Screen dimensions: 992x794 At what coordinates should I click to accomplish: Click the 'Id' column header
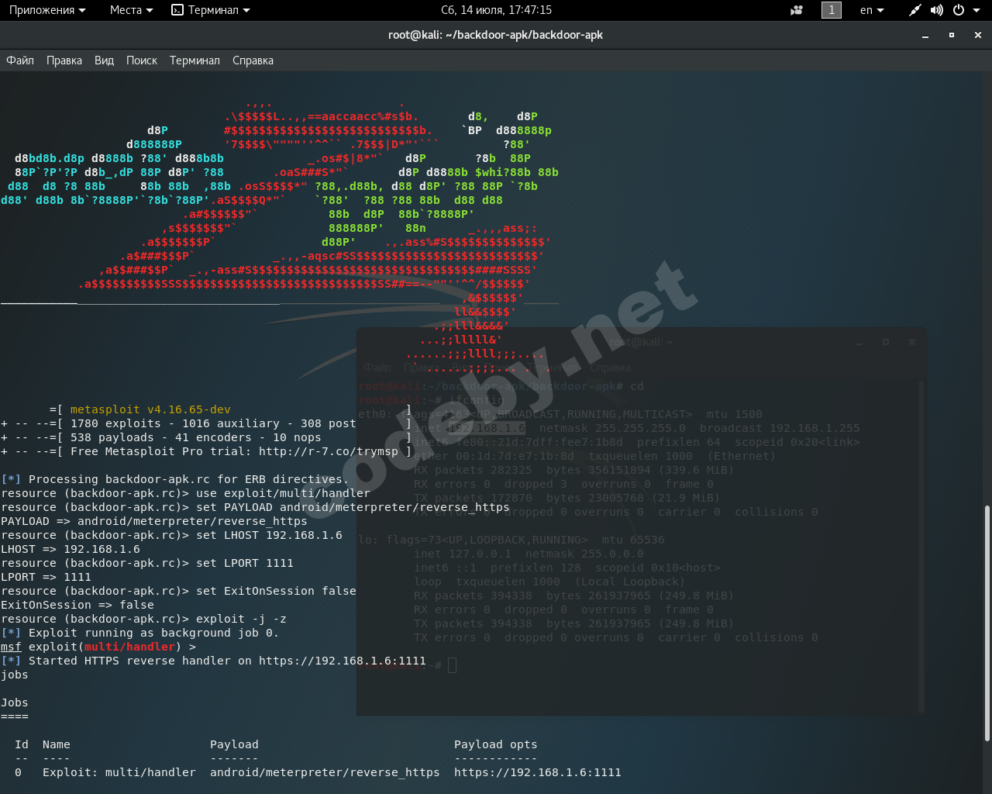[x=22, y=744]
